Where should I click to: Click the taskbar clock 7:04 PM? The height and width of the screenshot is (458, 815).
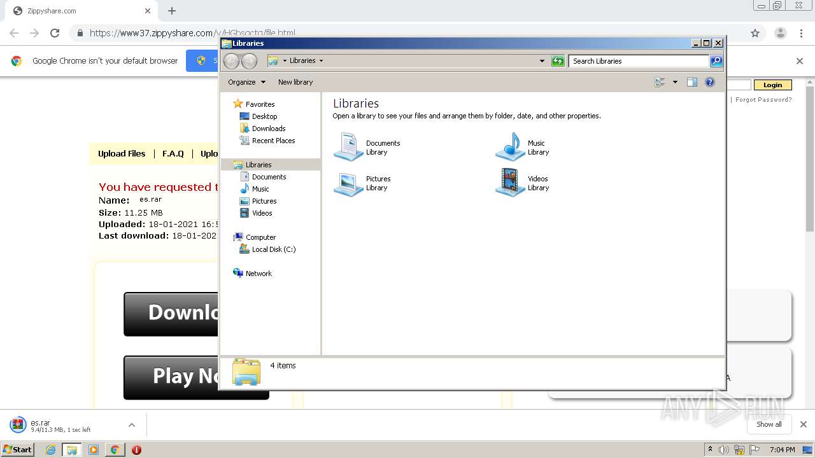pyautogui.click(x=782, y=450)
